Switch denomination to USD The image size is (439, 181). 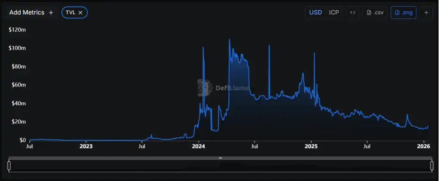click(x=316, y=13)
